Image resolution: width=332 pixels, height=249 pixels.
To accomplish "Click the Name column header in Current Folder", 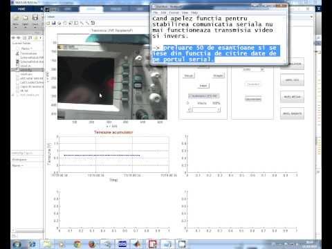I will 26,48.
